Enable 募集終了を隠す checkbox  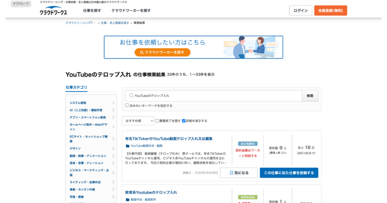[x=157, y=121]
